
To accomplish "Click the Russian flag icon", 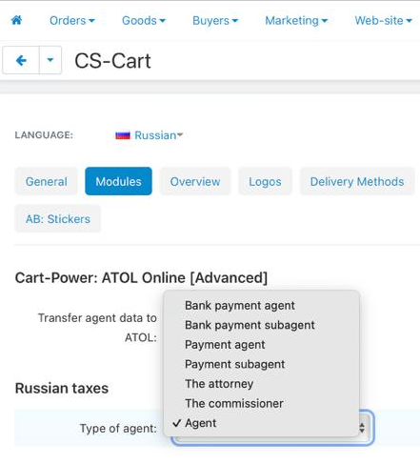I will point(123,135).
